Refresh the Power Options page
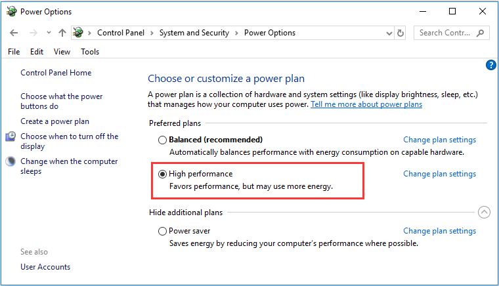This screenshot has width=499, height=286. tap(401, 33)
